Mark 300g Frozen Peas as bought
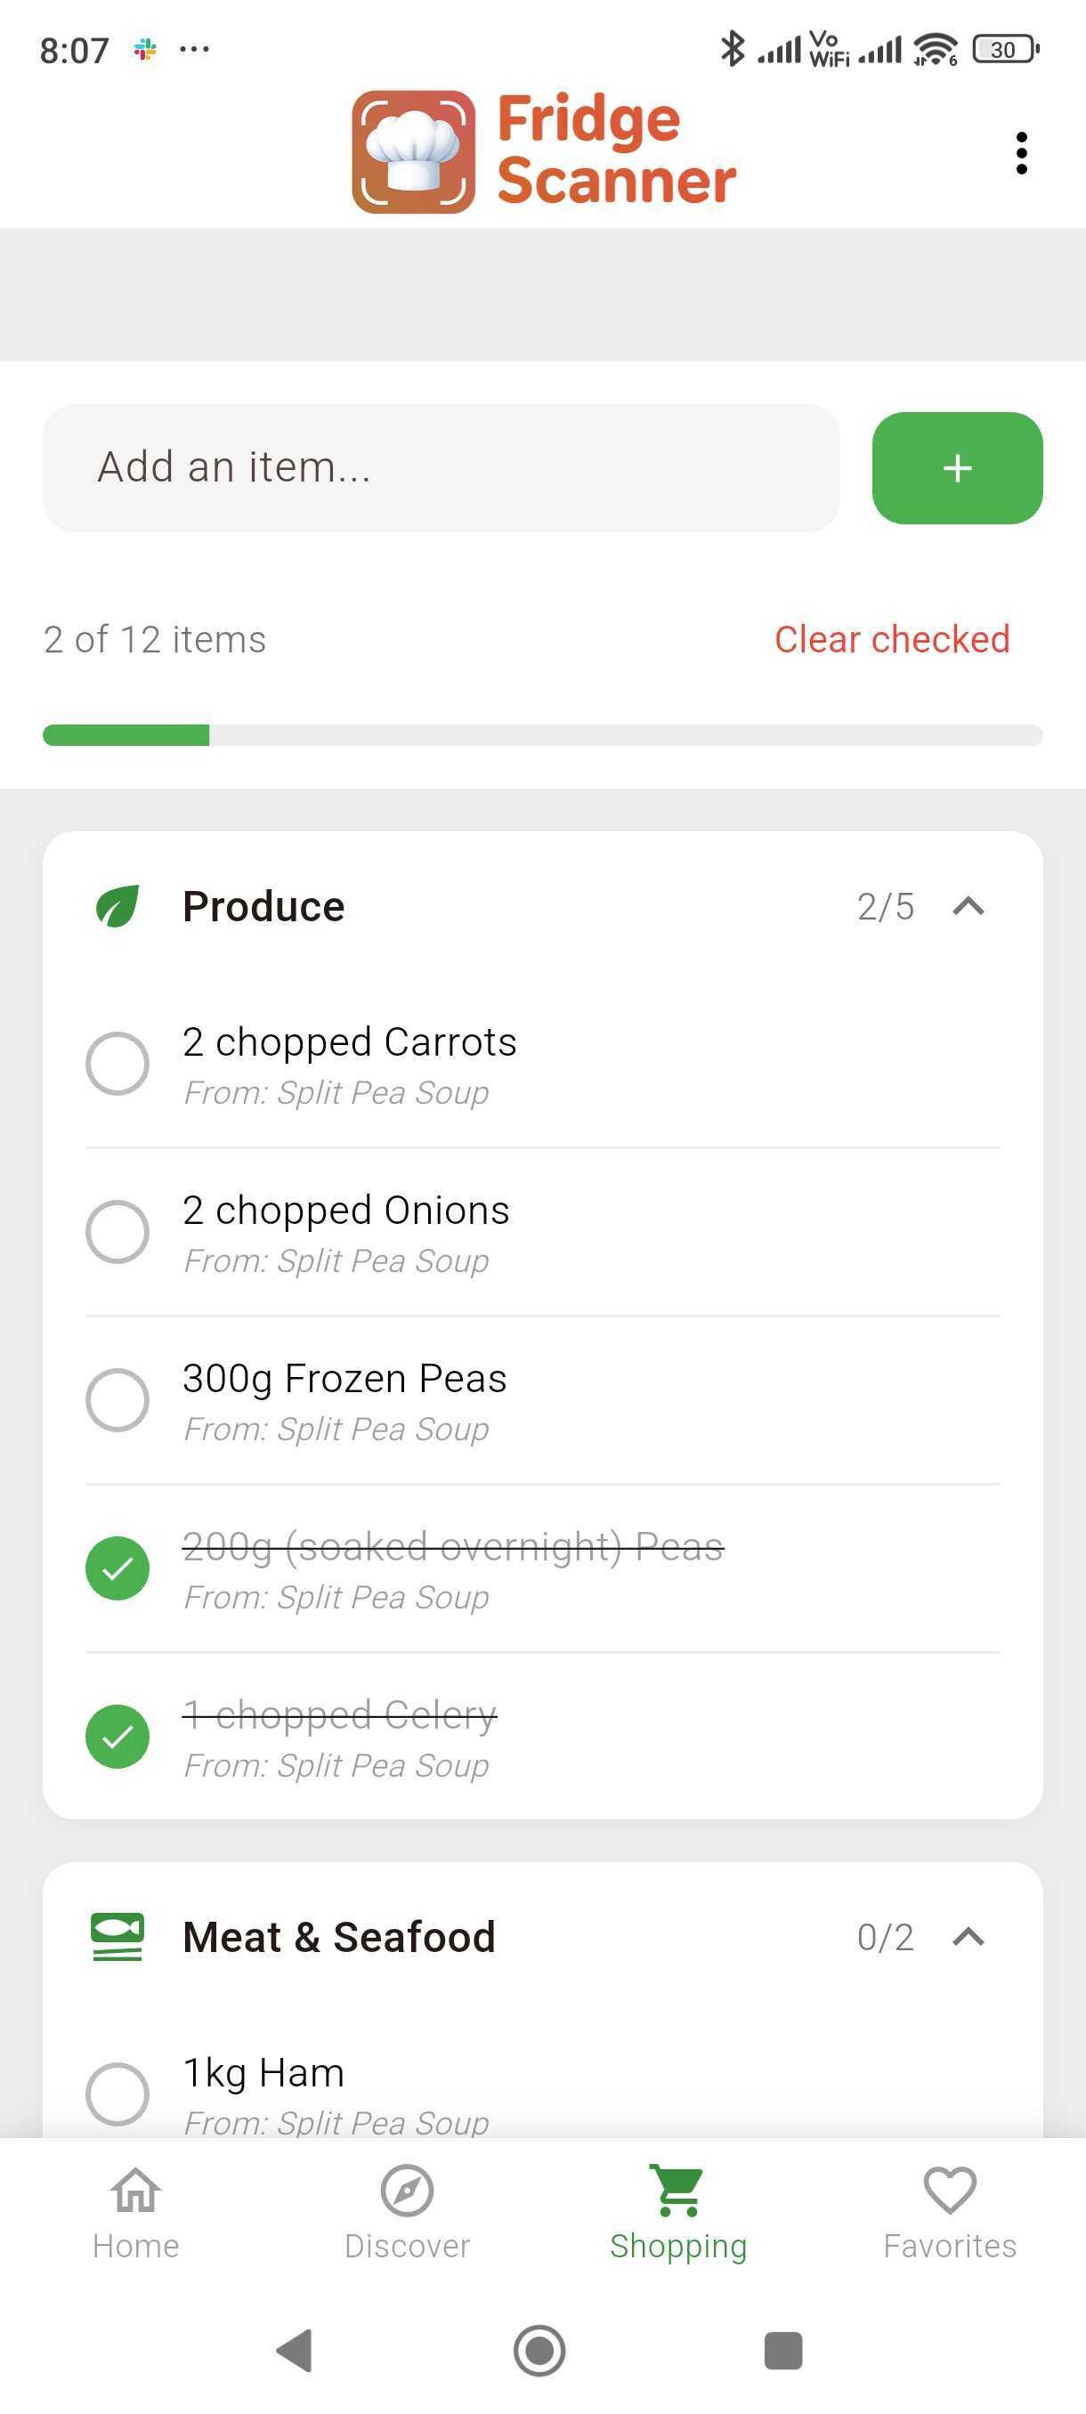This screenshot has height=2414, width=1086. [118, 1400]
